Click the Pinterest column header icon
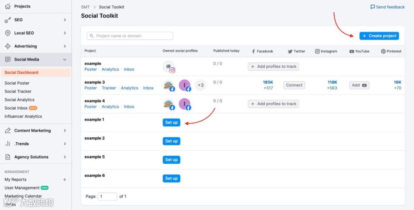 pos(383,51)
